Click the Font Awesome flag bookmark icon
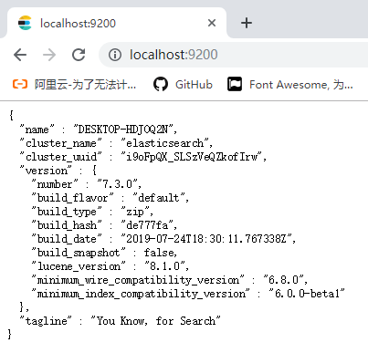This screenshot has width=368, height=353. pos(235,85)
